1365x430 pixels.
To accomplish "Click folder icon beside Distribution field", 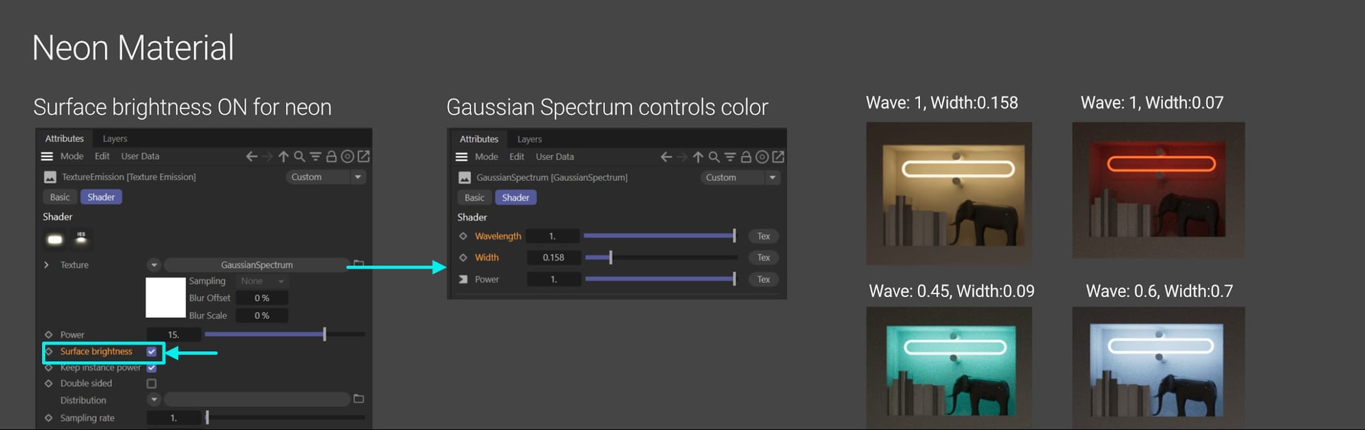I will tap(358, 399).
